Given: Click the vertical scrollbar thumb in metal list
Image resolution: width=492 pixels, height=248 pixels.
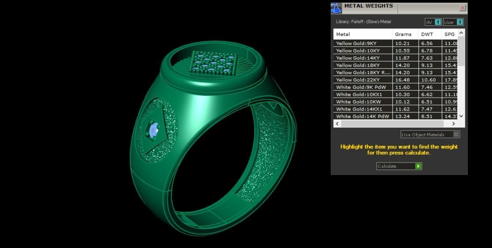Looking at the screenshot, I should pyautogui.click(x=461, y=51).
